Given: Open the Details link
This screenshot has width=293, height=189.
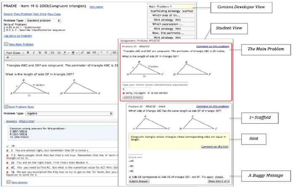Looking at the screenshot, I should 8,14.
